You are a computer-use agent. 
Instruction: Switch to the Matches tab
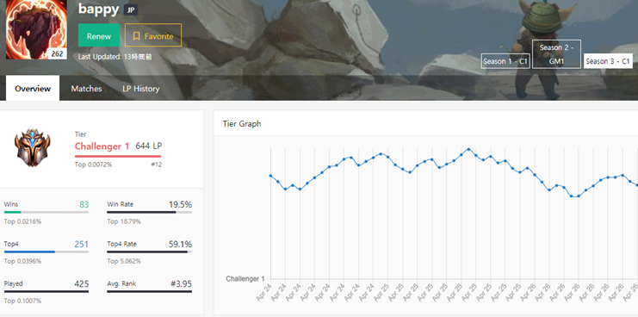click(86, 89)
